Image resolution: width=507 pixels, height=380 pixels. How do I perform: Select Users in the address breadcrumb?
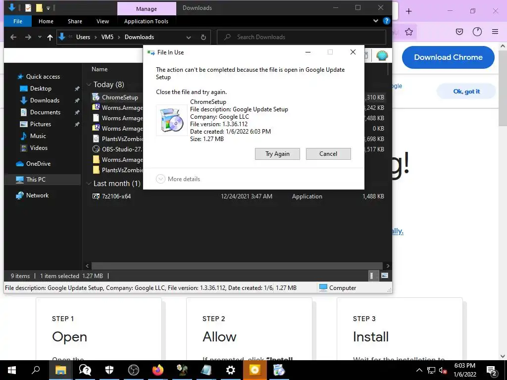point(83,37)
